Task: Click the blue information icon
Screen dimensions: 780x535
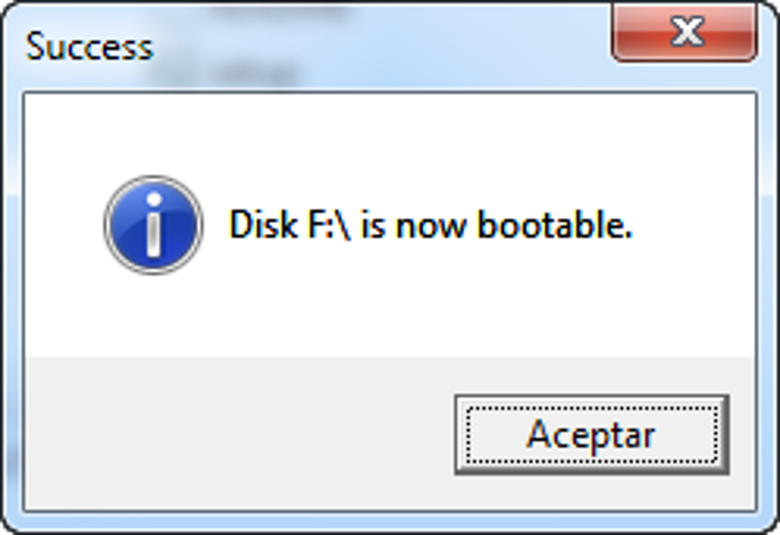Action: click(x=154, y=225)
